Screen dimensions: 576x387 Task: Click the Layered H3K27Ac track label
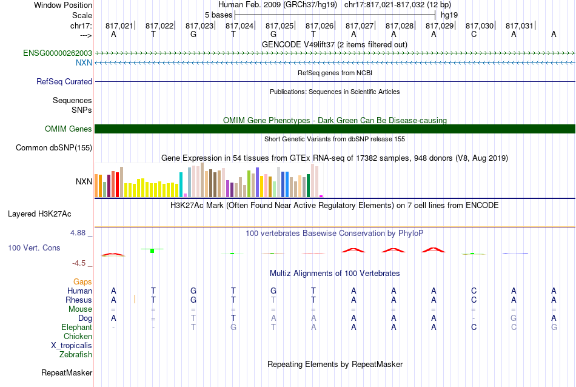click(39, 214)
